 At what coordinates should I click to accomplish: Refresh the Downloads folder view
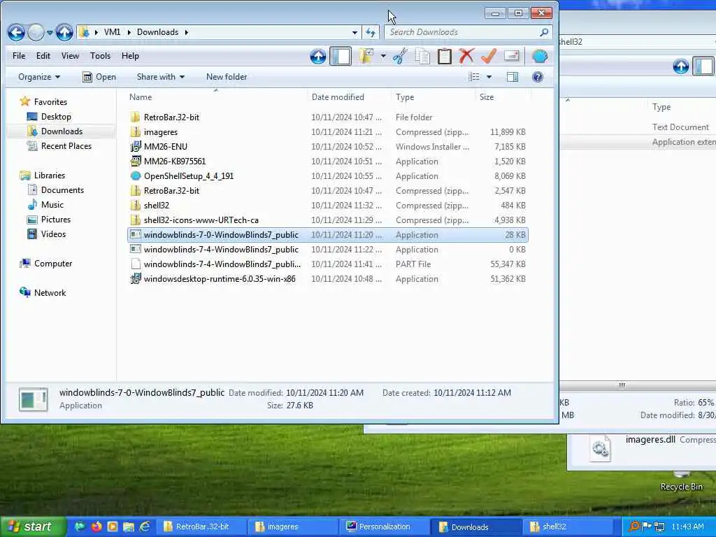[x=371, y=32]
